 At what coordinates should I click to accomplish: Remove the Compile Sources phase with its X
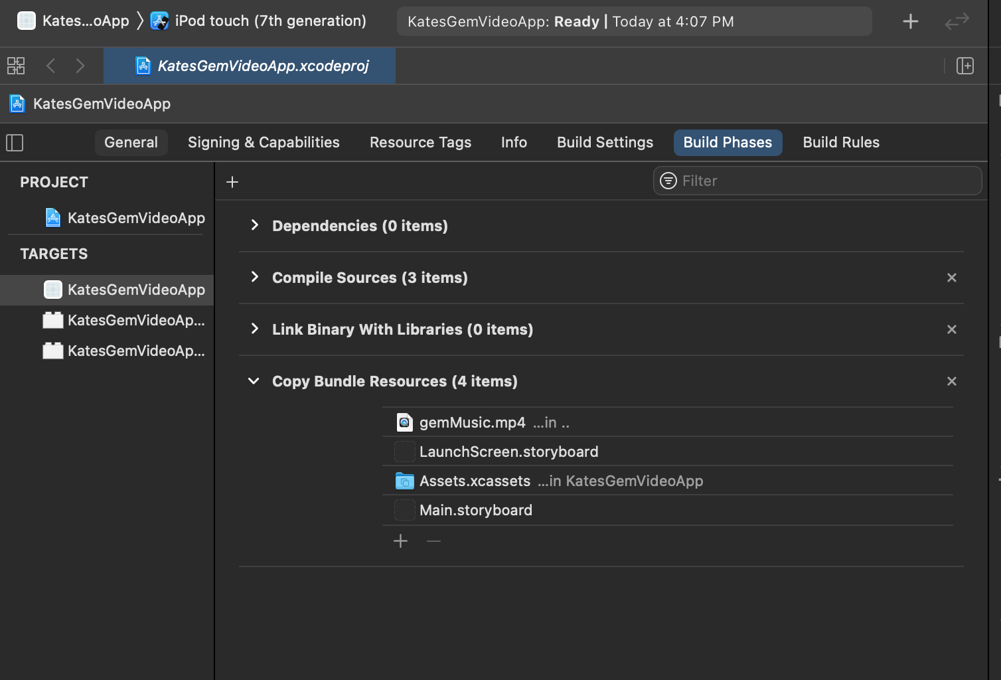click(951, 278)
